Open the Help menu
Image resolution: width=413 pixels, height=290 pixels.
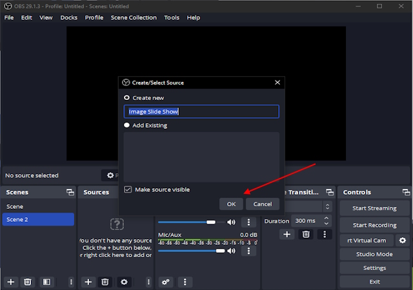[x=194, y=17]
